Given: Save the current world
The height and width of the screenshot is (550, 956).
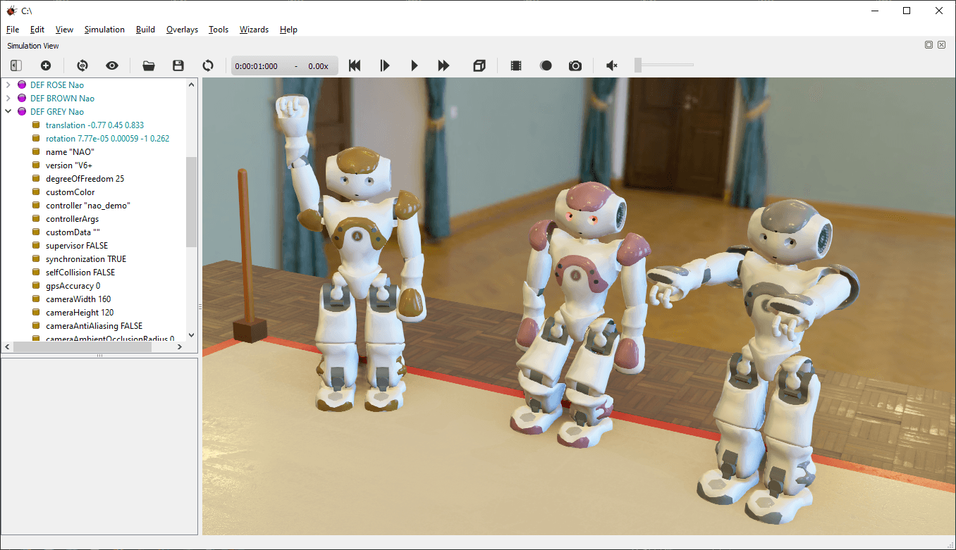Looking at the screenshot, I should click(x=178, y=65).
